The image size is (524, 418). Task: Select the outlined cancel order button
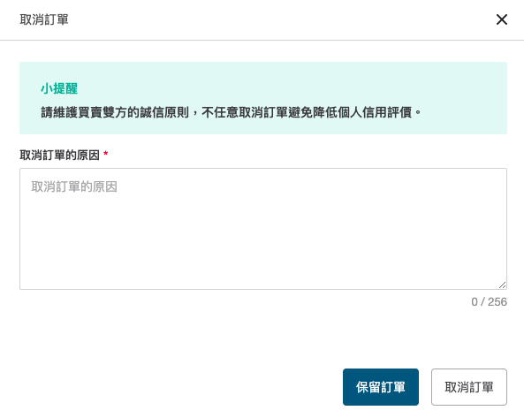pos(469,387)
